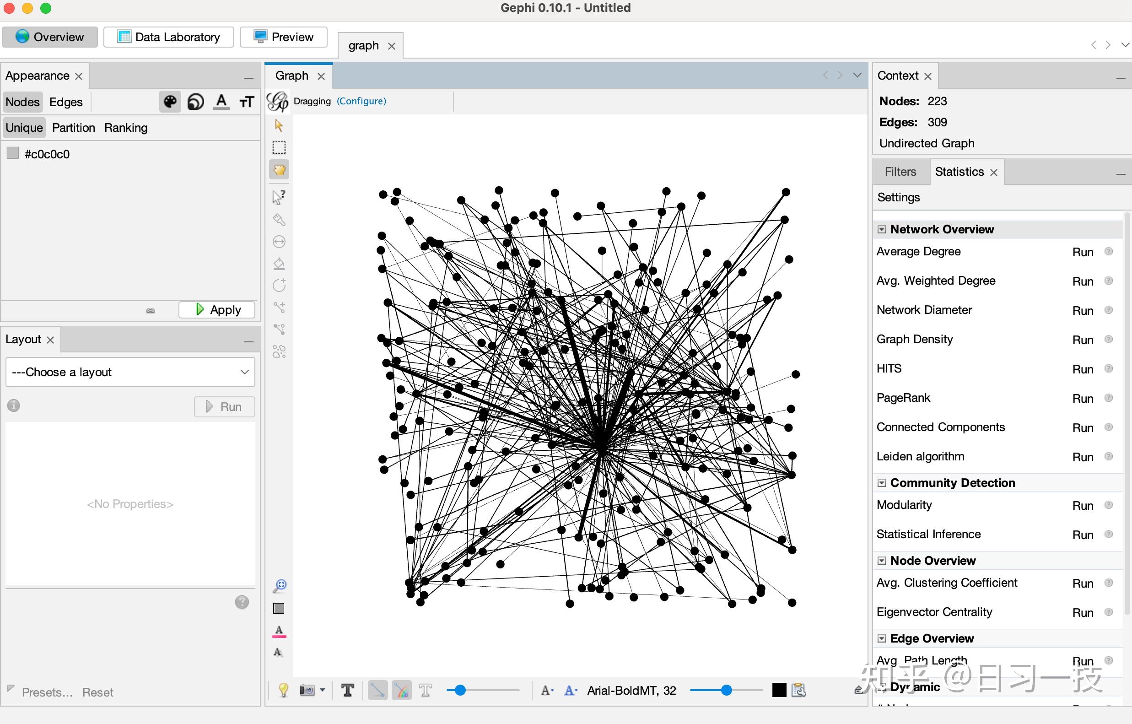Select the rectangle selection tool
This screenshot has height=724, width=1132.
tap(279, 148)
